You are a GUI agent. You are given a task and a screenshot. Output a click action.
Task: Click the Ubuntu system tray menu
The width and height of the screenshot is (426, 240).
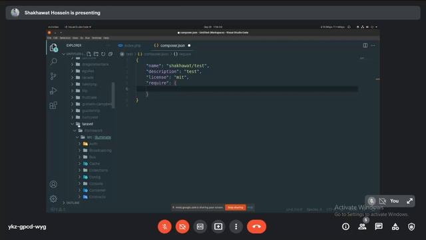point(367,27)
